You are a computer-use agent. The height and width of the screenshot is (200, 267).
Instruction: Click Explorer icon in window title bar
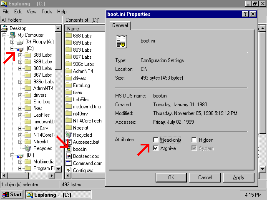coord(4,4)
